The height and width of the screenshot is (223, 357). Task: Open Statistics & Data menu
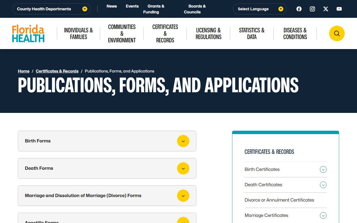coord(252,33)
